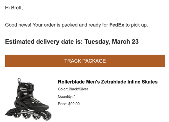Screen dimensions: 169x122
Task: Click the Tuesday, March 23 date text
Action: [x=112, y=42]
